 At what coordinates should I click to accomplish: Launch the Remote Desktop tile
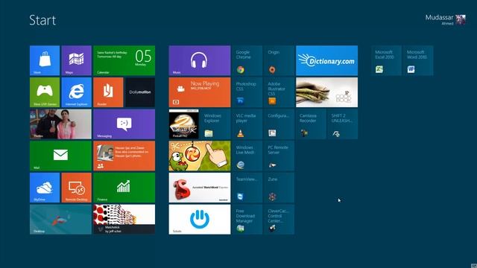tap(76, 188)
